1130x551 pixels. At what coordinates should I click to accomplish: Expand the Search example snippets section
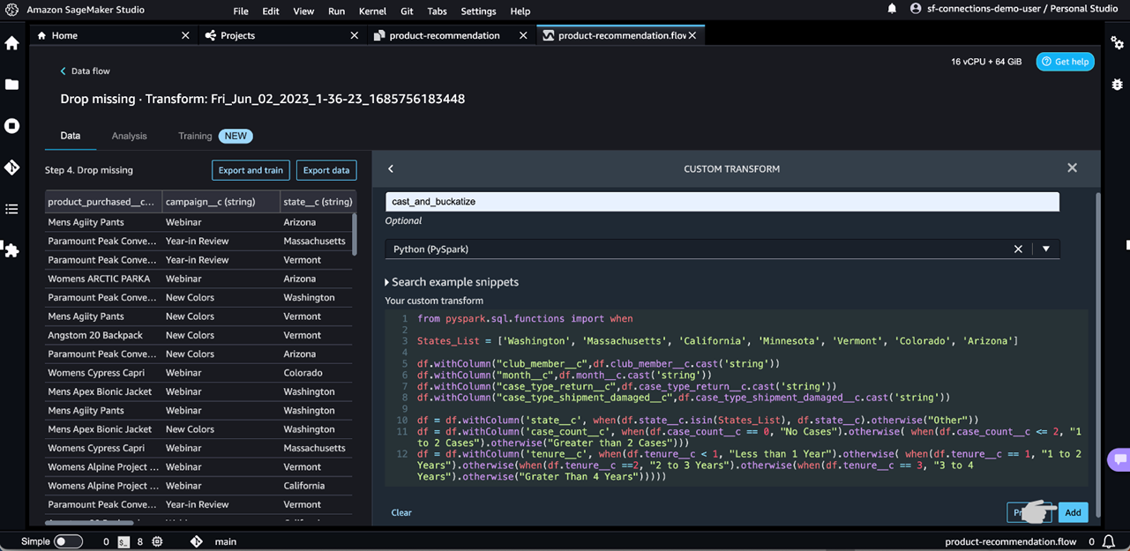452,282
